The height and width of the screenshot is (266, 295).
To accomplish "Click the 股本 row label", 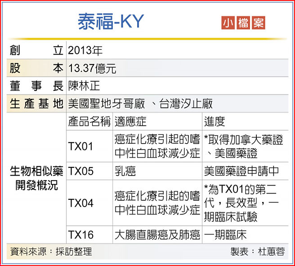I will (36, 68).
